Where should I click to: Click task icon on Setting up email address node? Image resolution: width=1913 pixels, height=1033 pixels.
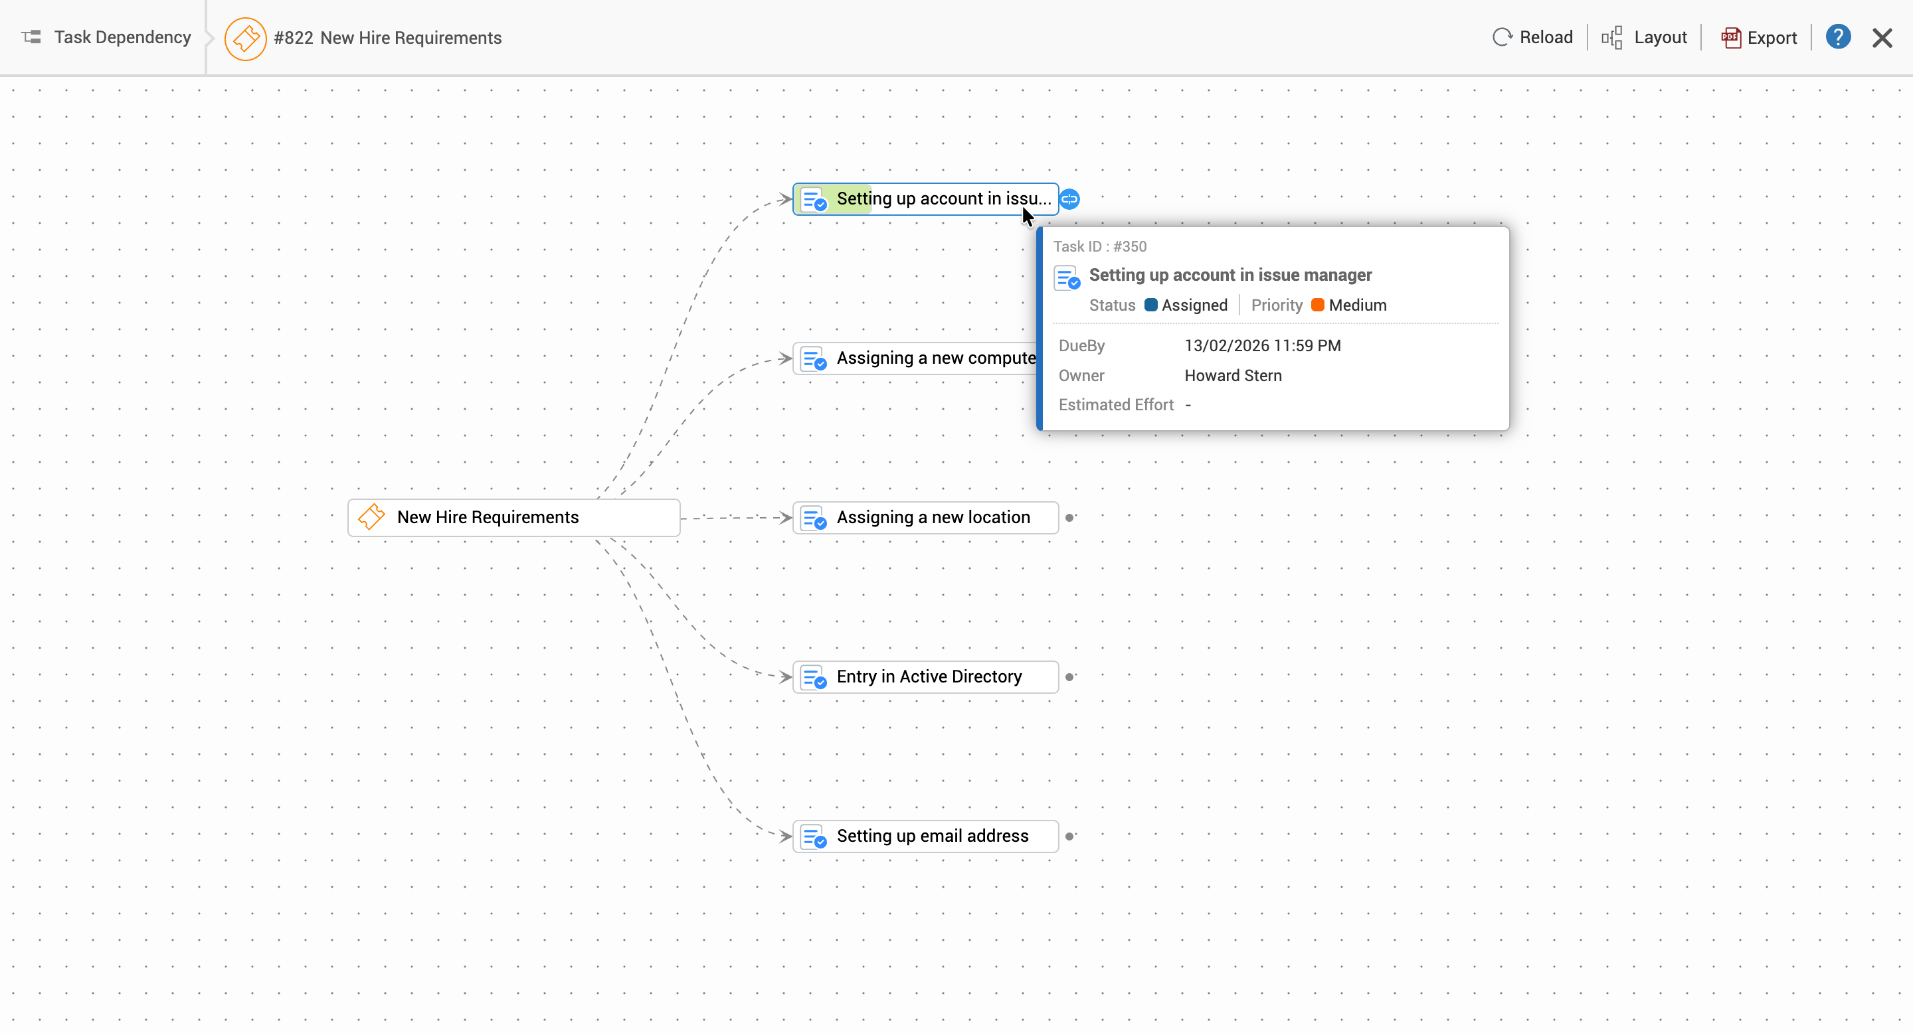(814, 837)
